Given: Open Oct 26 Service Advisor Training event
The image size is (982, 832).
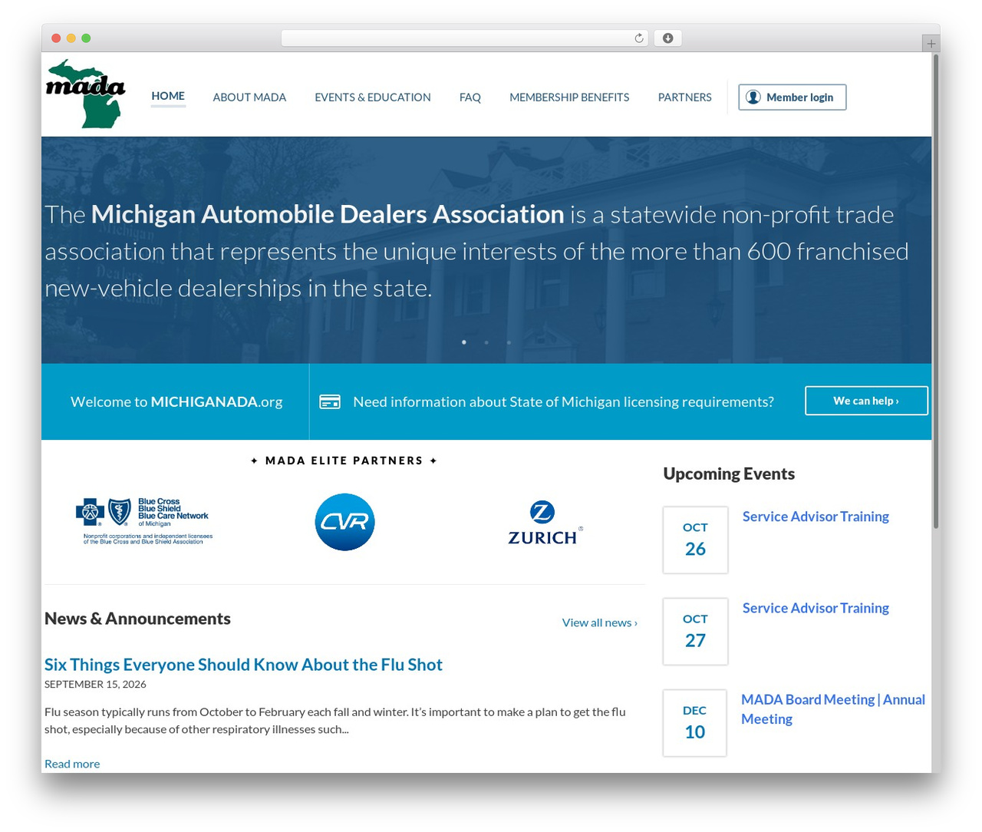Looking at the screenshot, I should tap(816, 517).
